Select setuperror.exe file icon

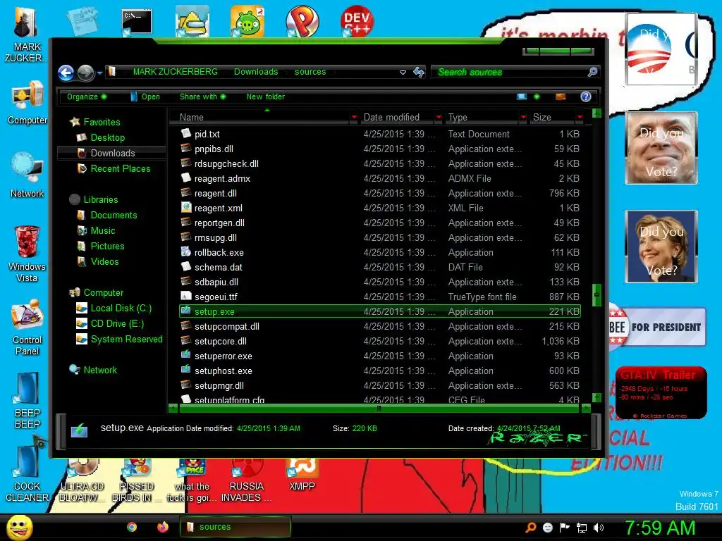186,355
